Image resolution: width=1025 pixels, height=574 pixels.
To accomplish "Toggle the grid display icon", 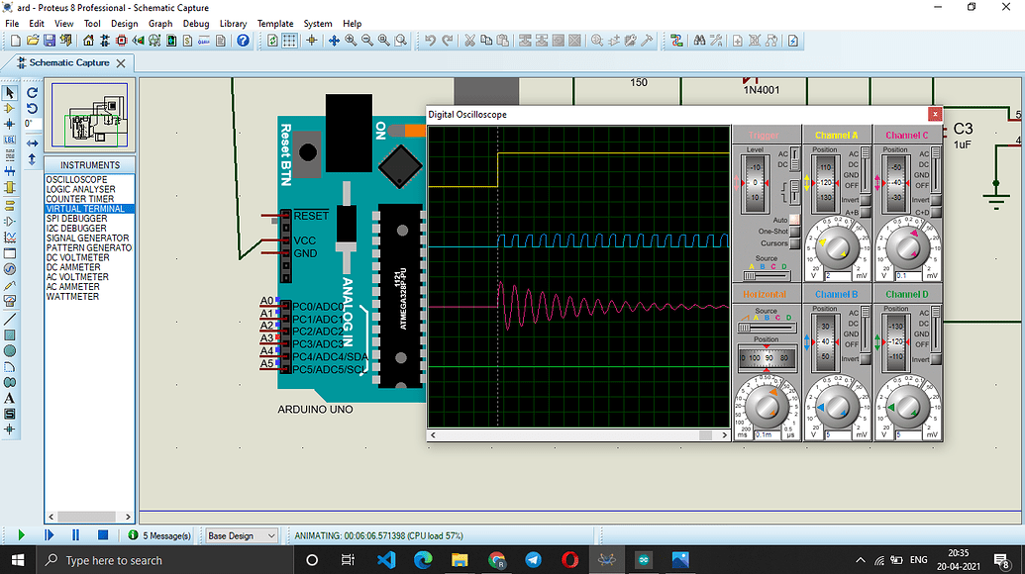I will 289,40.
